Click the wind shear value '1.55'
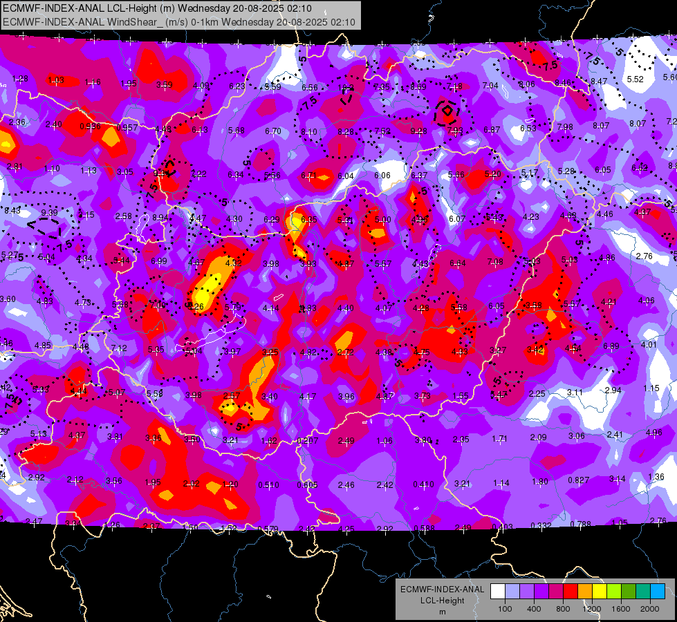Viewport: 677px width, 622px height. pyautogui.click(x=461, y=395)
